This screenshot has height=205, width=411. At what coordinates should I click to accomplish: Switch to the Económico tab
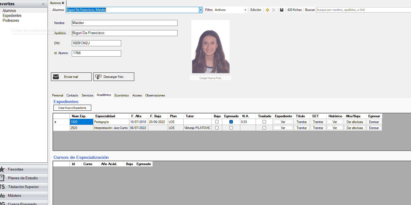click(x=122, y=95)
